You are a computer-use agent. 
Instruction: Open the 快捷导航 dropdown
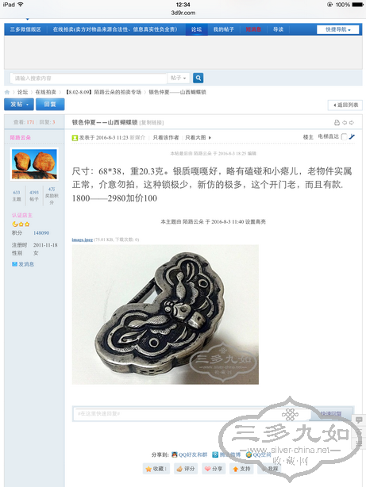click(338, 29)
